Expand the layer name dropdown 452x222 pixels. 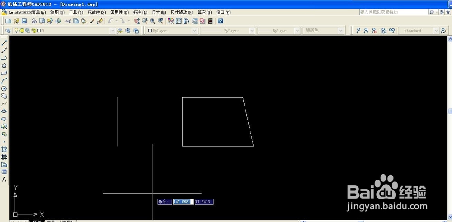[113, 31]
